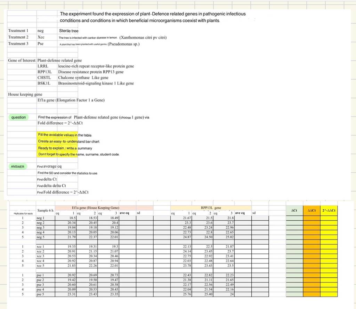Click the Ef1a cq value '19.33' for xcc 1

coord(66,246)
